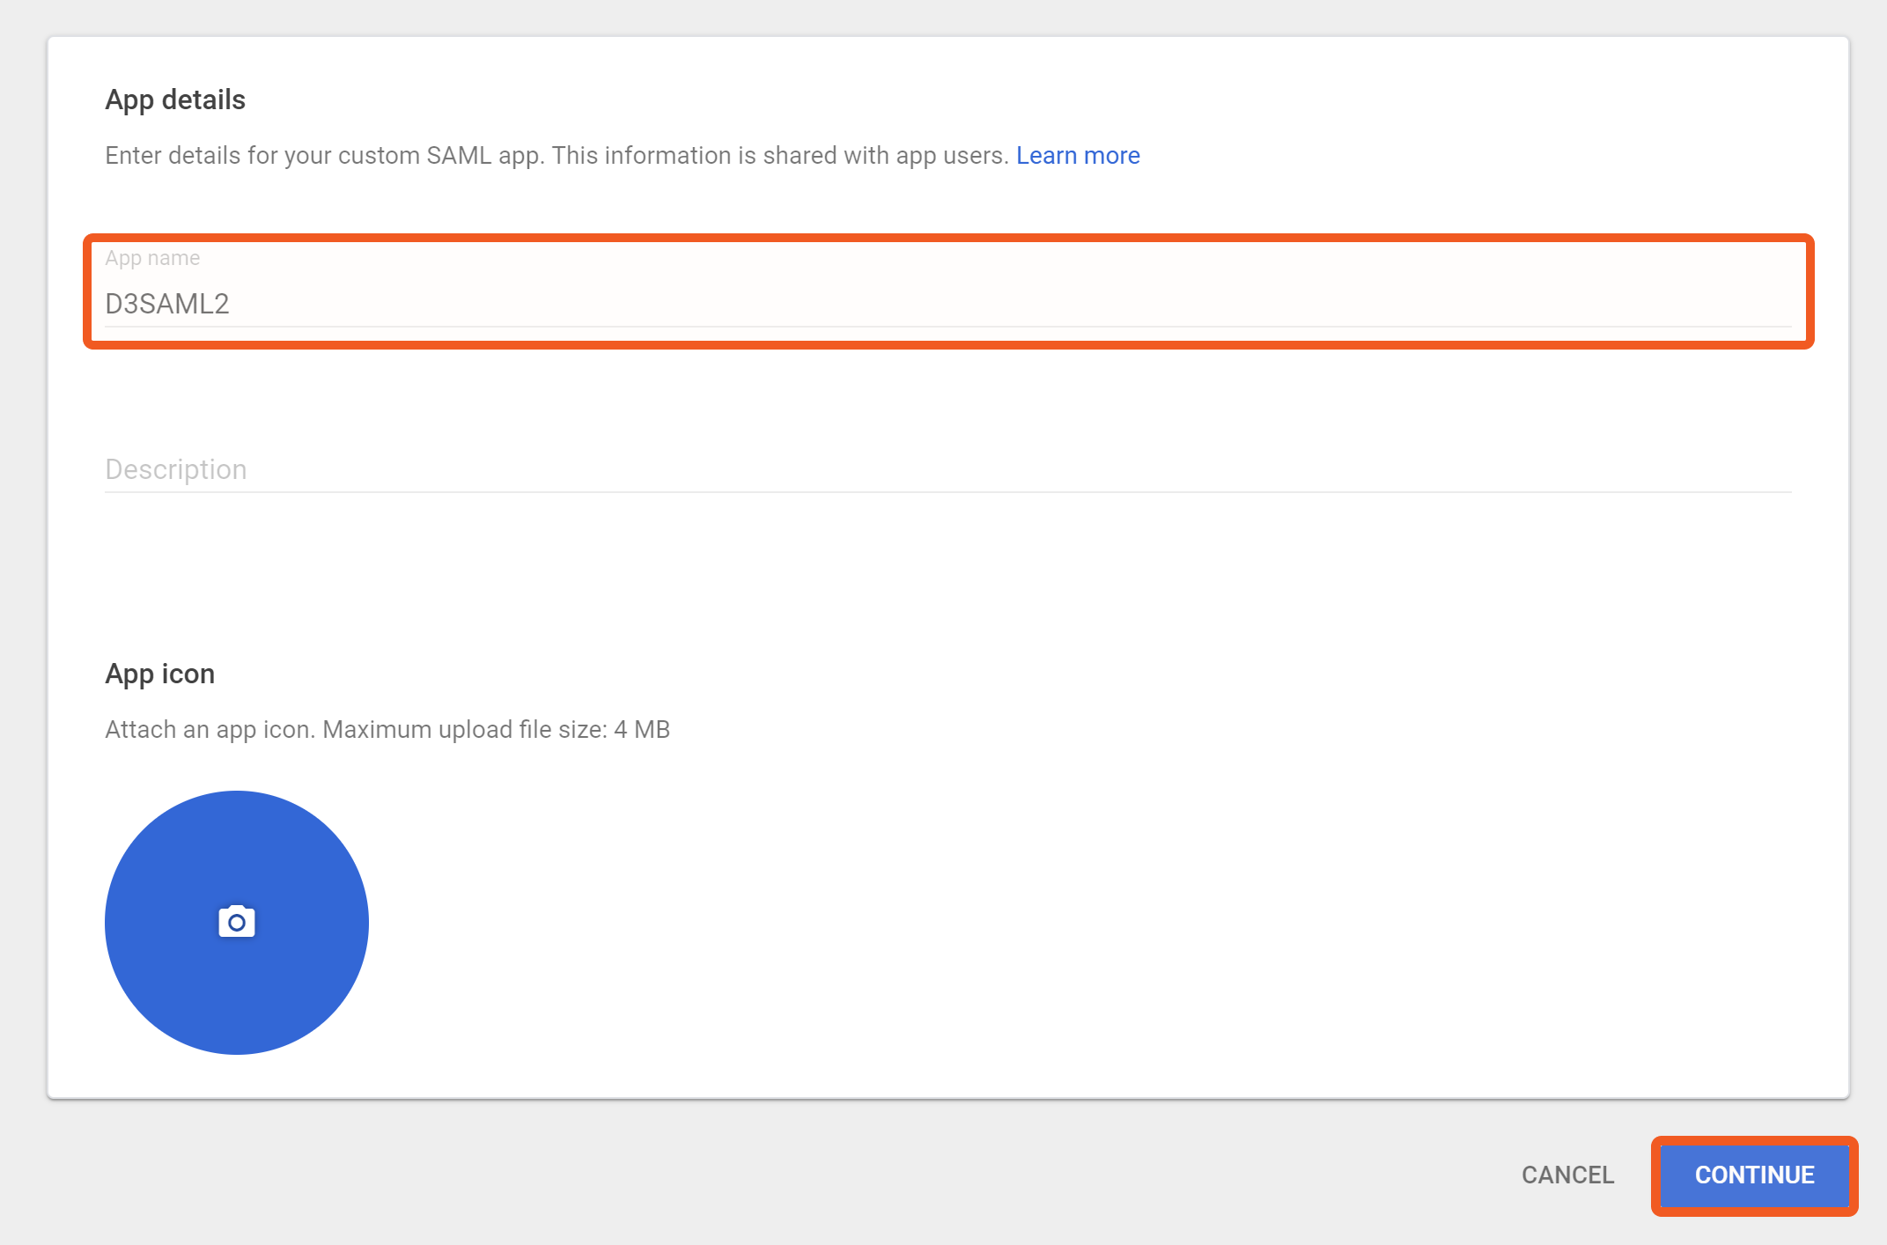Open the Learn more link

click(1077, 155)
